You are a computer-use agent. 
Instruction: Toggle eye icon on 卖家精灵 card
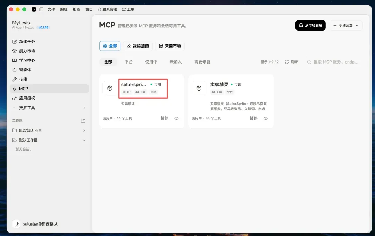pyautogui.click(x=266, y=118)
